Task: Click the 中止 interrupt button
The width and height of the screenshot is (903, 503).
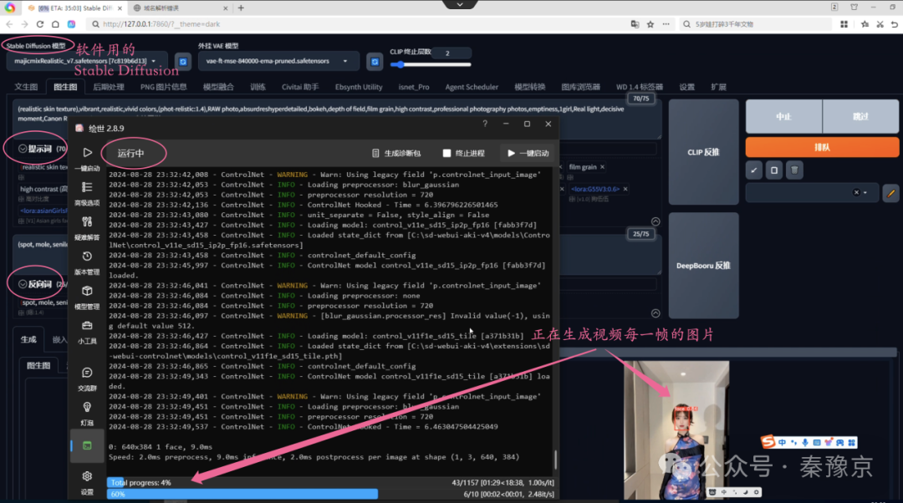Action: 783,116
